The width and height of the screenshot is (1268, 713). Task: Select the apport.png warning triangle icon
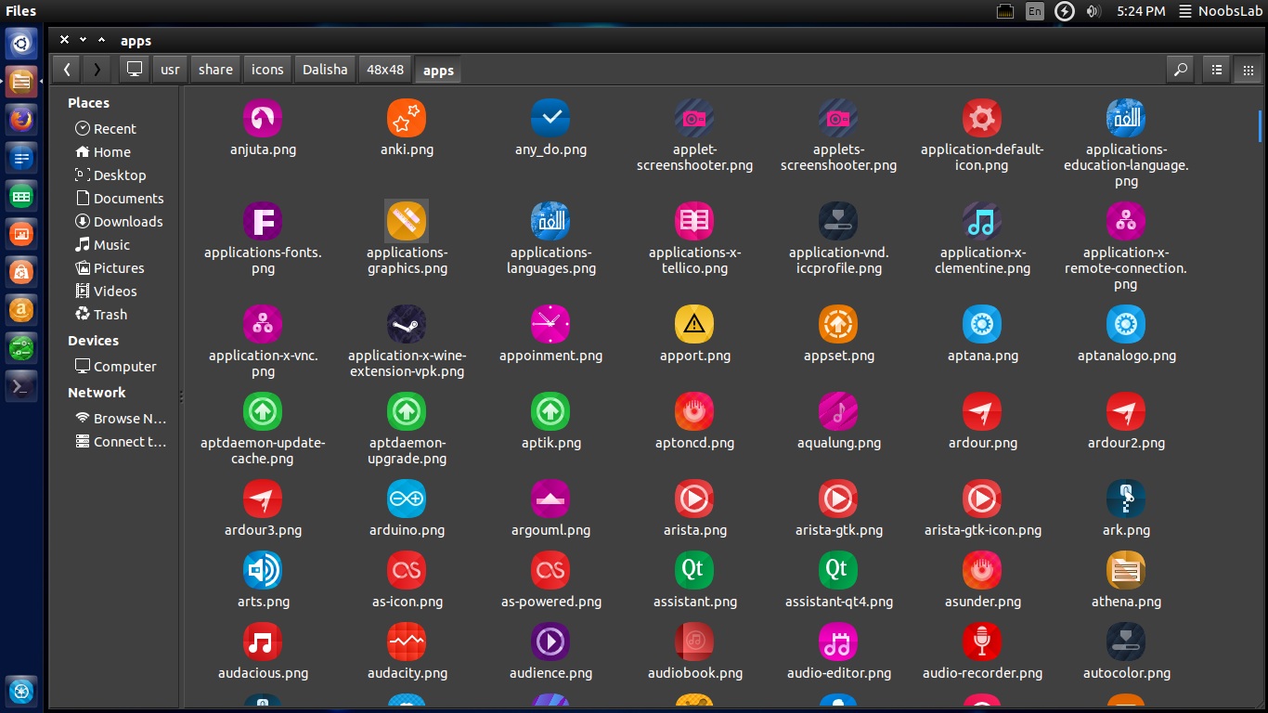694,324
